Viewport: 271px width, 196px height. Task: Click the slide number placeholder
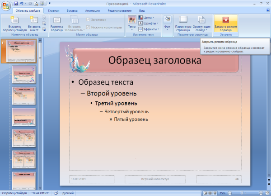(x=219, y=179)
